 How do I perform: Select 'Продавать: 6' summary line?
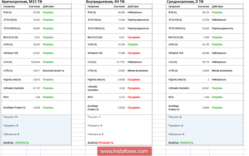95,125
